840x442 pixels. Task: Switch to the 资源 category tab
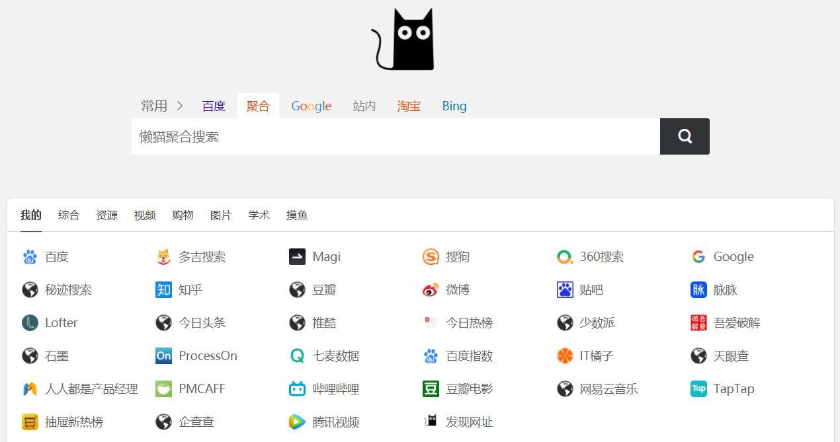click(x=106, y=215)
